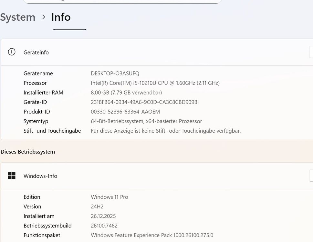Click the info icon beside Geräteinfo
The height and width of the screenshot is (242, 313).
(12, 52)
